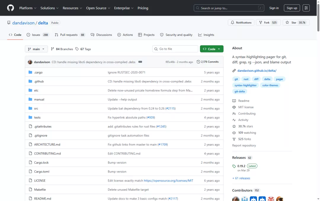This screenshot has width=320, height=201.
Task: Open the manual folder
Action: (x=39, y=100)
